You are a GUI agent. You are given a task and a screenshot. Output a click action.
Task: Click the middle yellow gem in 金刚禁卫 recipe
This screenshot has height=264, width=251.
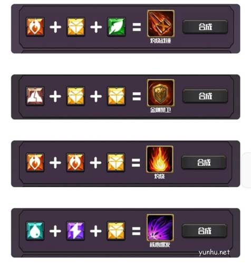[x=75, y=96]
